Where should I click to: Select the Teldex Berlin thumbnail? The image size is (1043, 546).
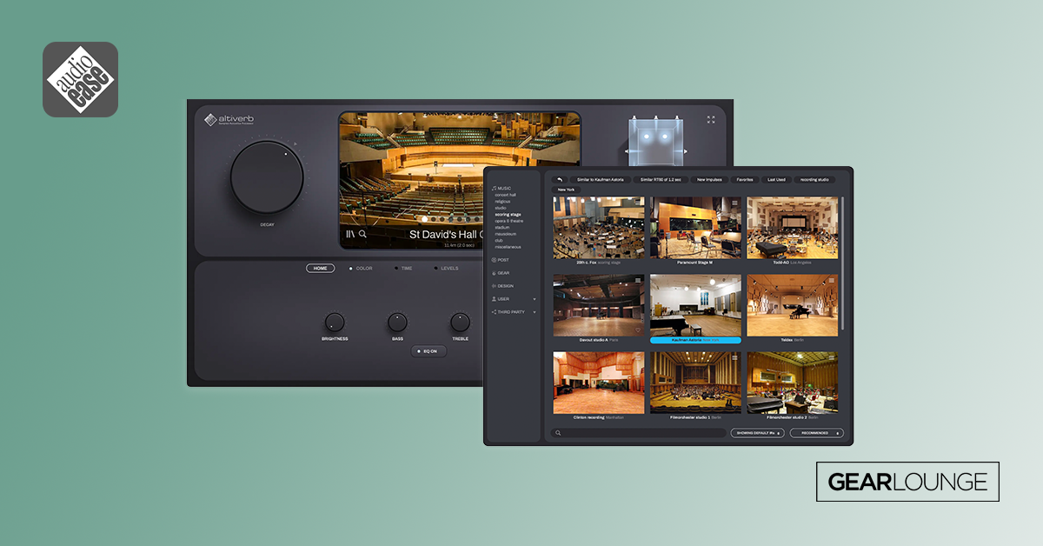point(792,306)
